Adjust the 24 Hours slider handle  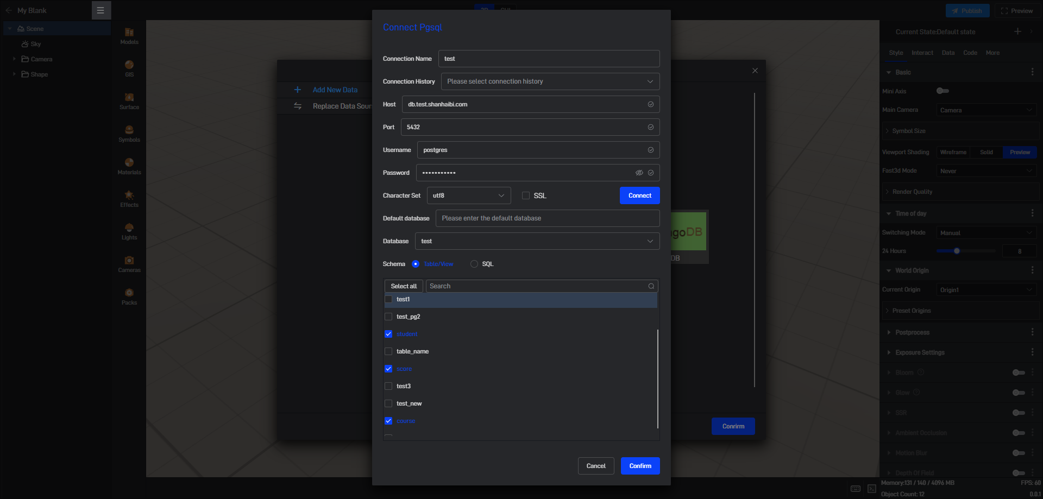[x=957, y=251]
